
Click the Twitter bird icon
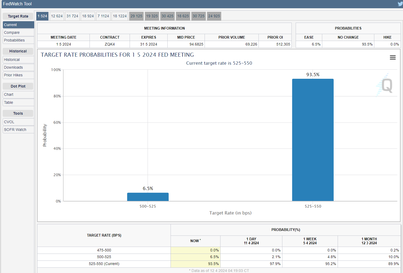(400, 4)
